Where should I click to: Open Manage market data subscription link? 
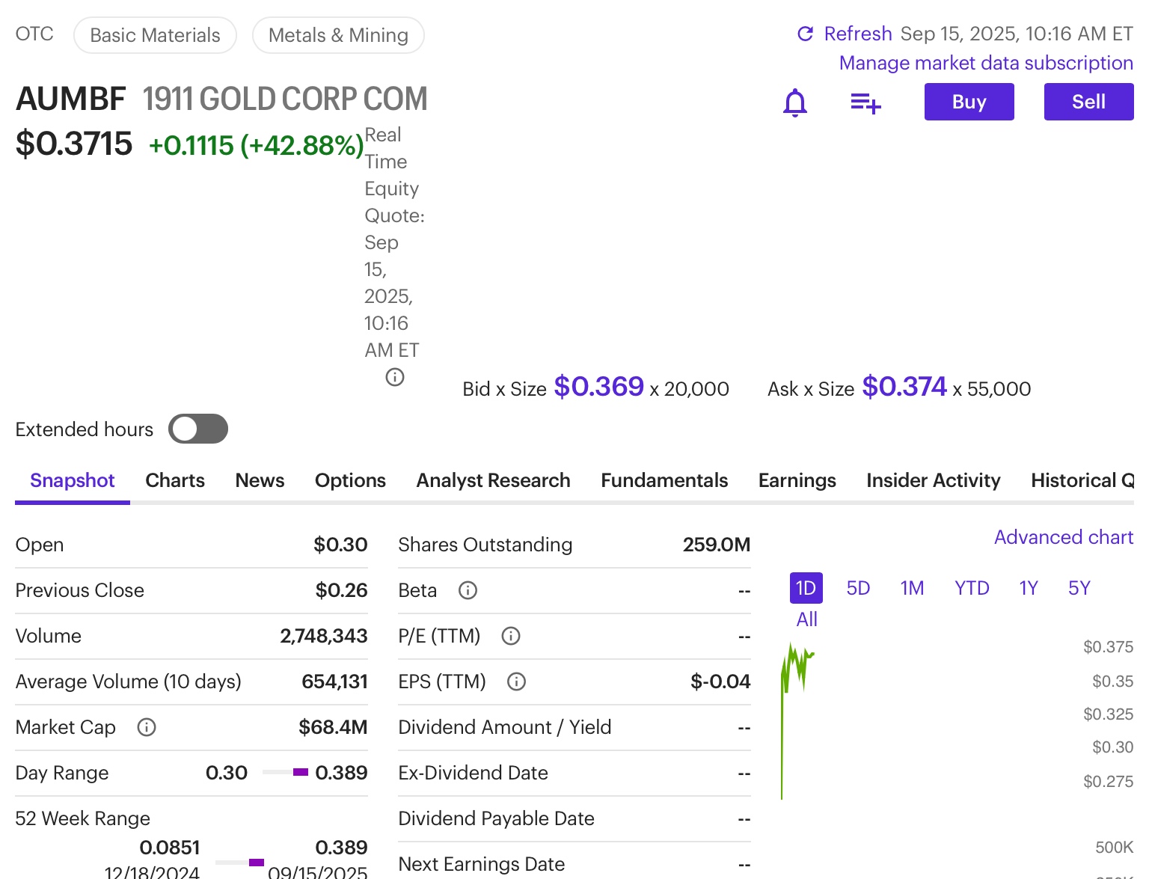pyautogui.click(x=986, y=63)
